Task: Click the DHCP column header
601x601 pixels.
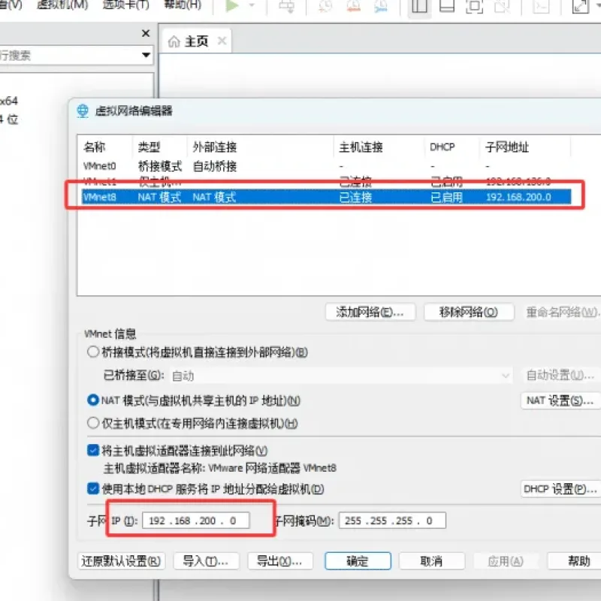Action: point(452,146)
